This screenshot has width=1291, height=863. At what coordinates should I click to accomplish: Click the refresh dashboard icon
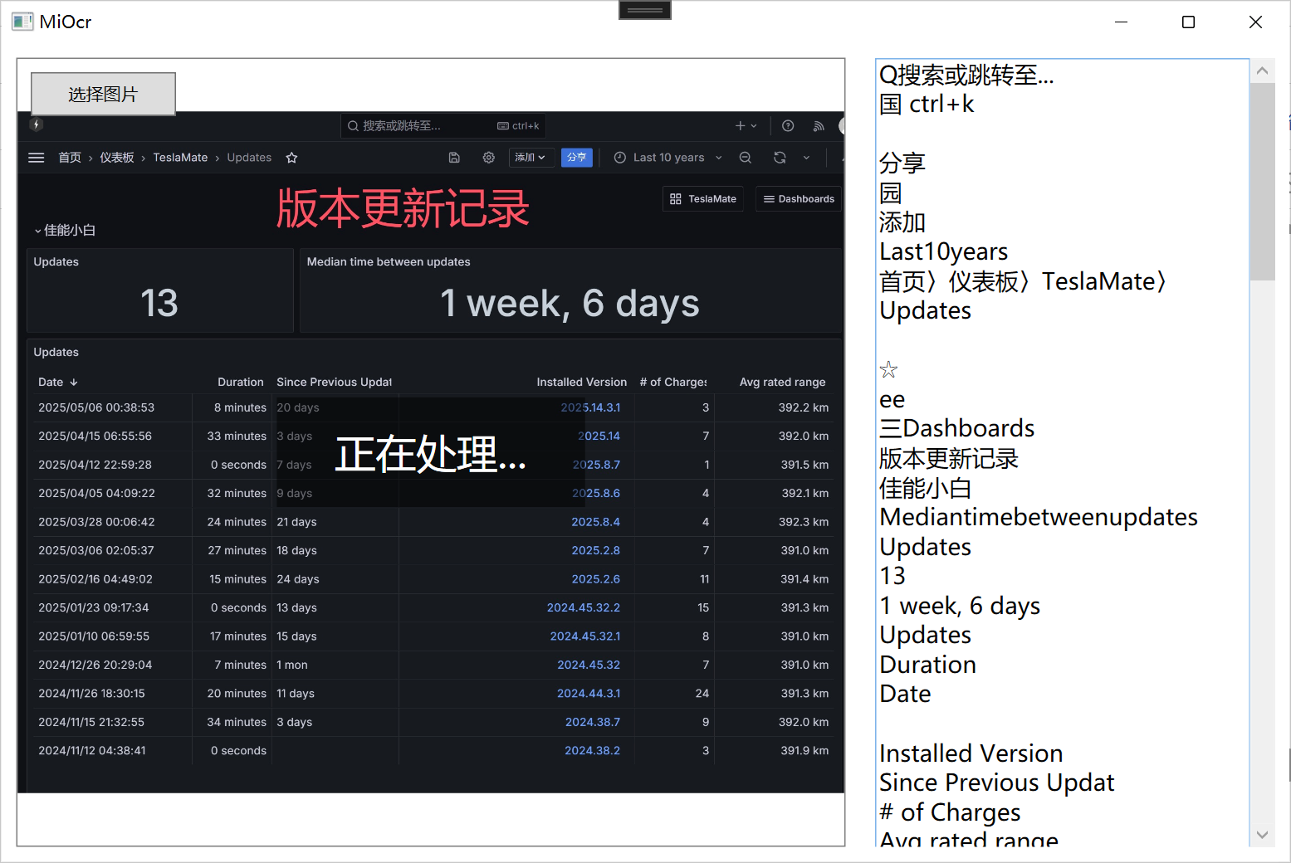780,158
